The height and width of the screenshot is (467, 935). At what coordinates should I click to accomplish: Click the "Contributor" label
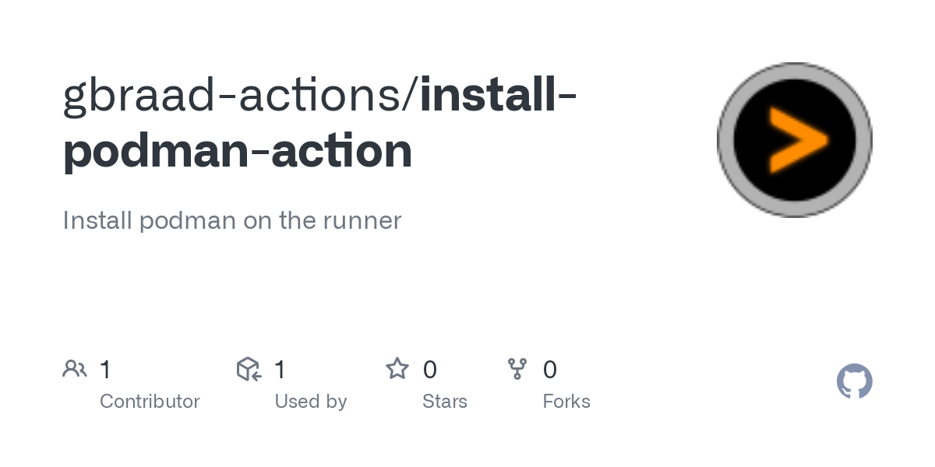click(150, 402)
